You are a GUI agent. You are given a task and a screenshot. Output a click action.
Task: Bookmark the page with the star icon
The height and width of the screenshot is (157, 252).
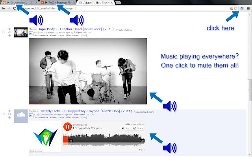point(236,8)
